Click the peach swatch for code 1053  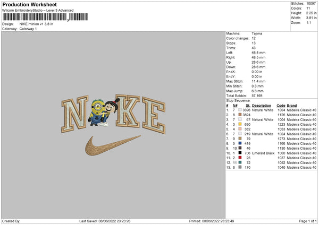point(240,129)
